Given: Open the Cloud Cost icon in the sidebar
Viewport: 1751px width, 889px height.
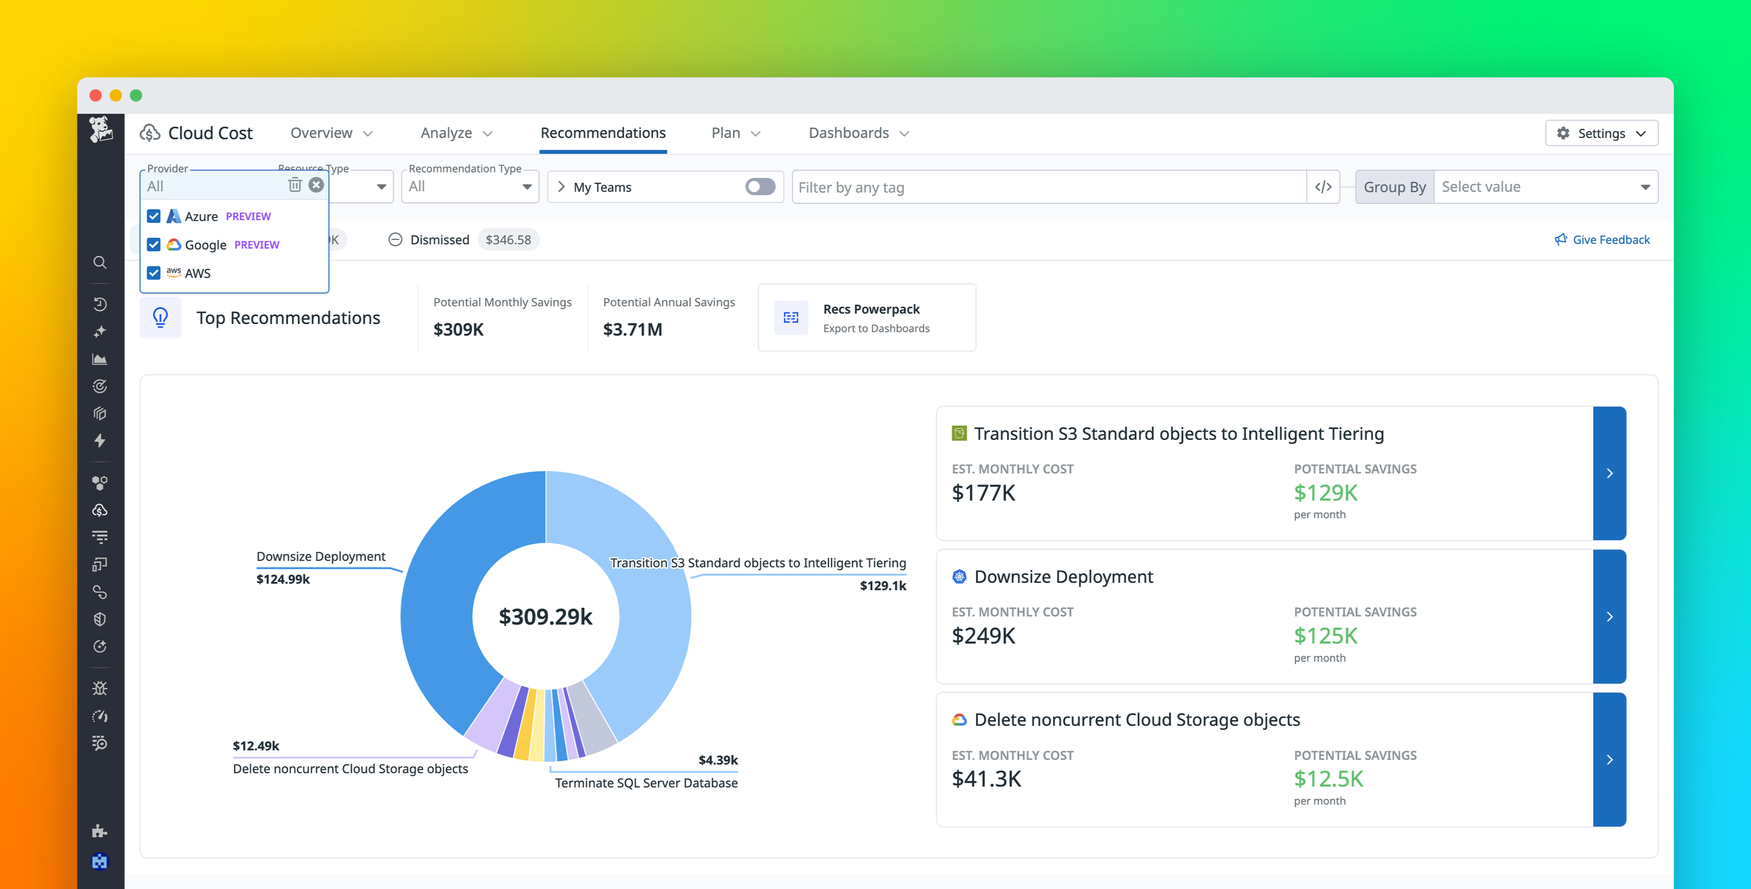Looking at the screenshot, I should pyautogui.click(x=100, y=510).
